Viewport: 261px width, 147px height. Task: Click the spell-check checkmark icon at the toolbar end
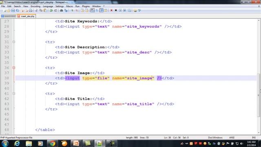(139, 11)
